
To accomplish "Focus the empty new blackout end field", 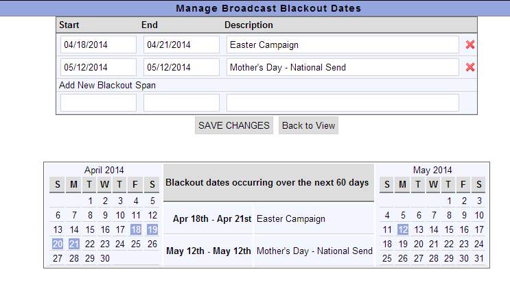I will [181, 103].
